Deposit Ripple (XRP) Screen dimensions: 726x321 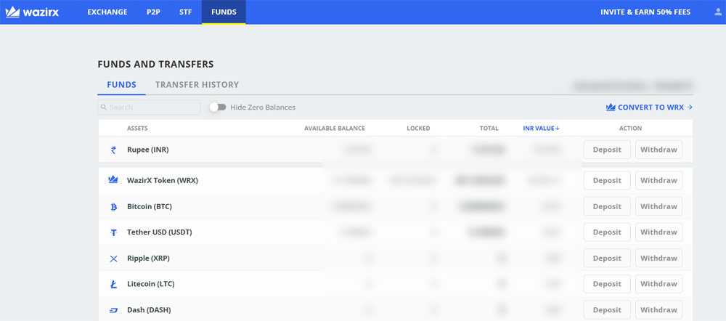[x=607, y=258]
